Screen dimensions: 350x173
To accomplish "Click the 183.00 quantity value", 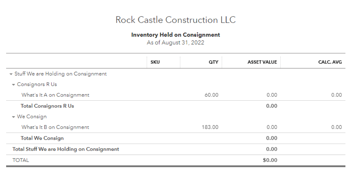I will click(210, 128).
